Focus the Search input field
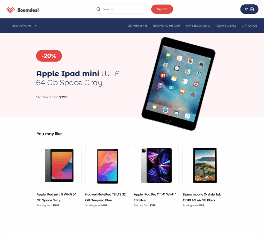Screen dimensions: 264x235 coord(120,9)
